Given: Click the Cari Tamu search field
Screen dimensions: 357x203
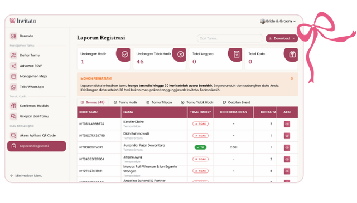Looking at the screenshot, I should pyautogui.click(x=230, y=38).
